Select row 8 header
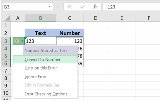Viewport: 160px width, 102px height. 6,78
